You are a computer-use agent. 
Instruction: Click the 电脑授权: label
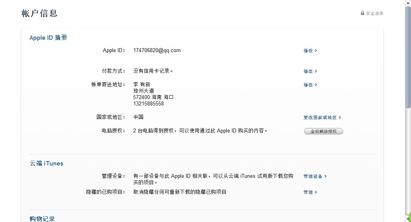[114, 130]
